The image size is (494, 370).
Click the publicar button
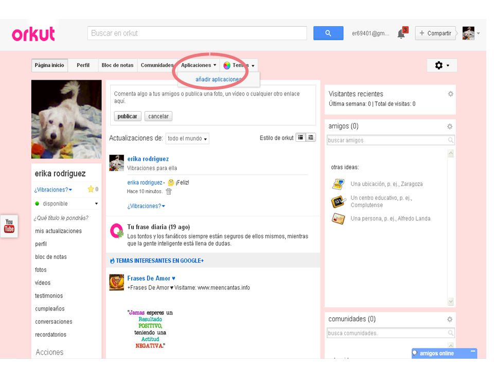click(127, 116)
